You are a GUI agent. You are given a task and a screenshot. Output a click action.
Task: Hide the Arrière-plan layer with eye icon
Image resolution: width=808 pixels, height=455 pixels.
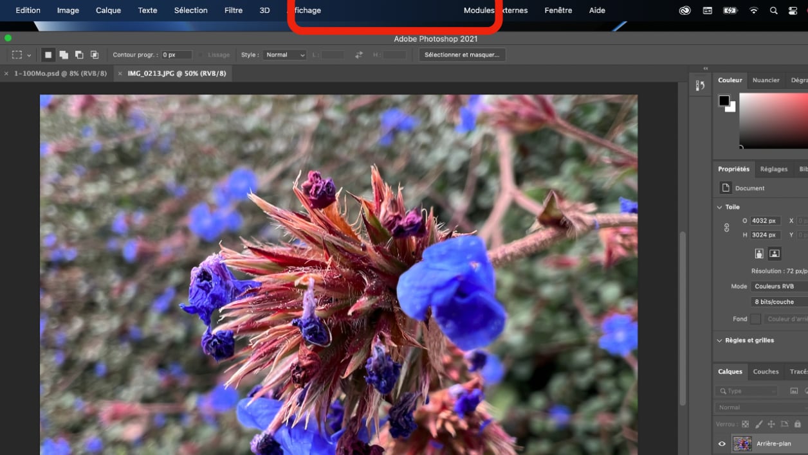click(722, 443)
